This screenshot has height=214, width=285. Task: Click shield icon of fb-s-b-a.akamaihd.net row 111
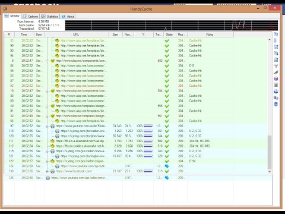pyautogui.click(x=52, y=141)
